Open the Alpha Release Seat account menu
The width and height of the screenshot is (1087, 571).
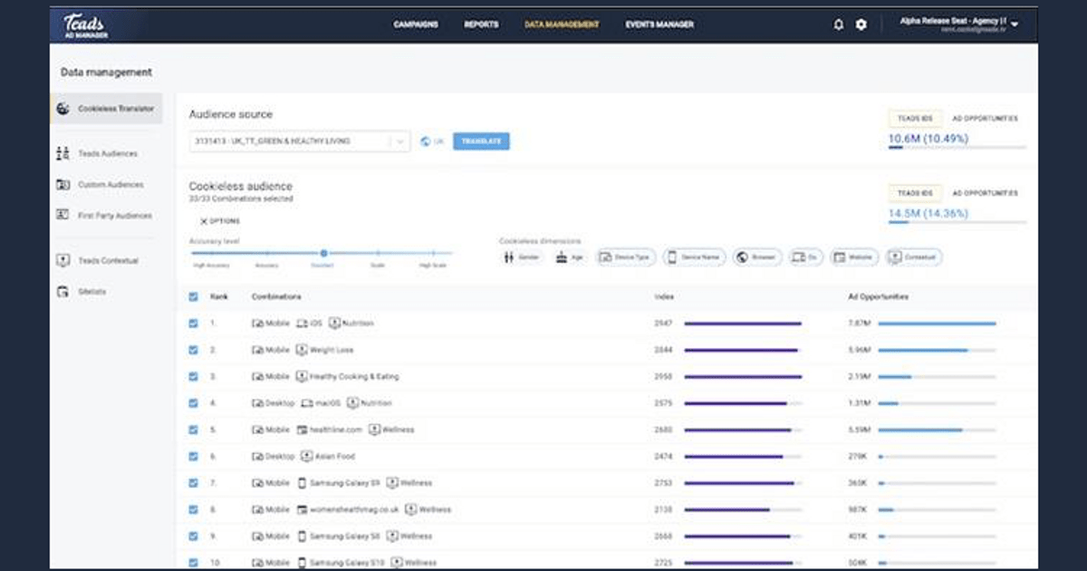[960, 24]
